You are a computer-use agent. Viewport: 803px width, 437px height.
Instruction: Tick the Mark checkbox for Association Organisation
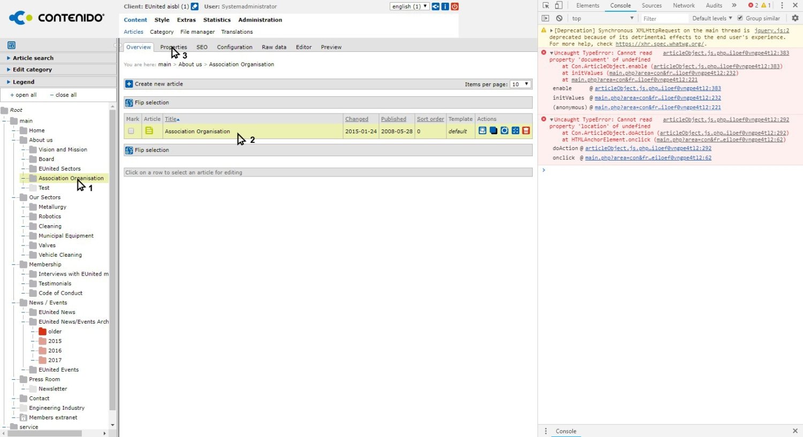pyautogui.click(x=131, y=131)
